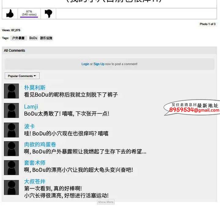Open avatar of commenter Lamji
Viewport: 220px width, 214px height.
pos(11,110)
